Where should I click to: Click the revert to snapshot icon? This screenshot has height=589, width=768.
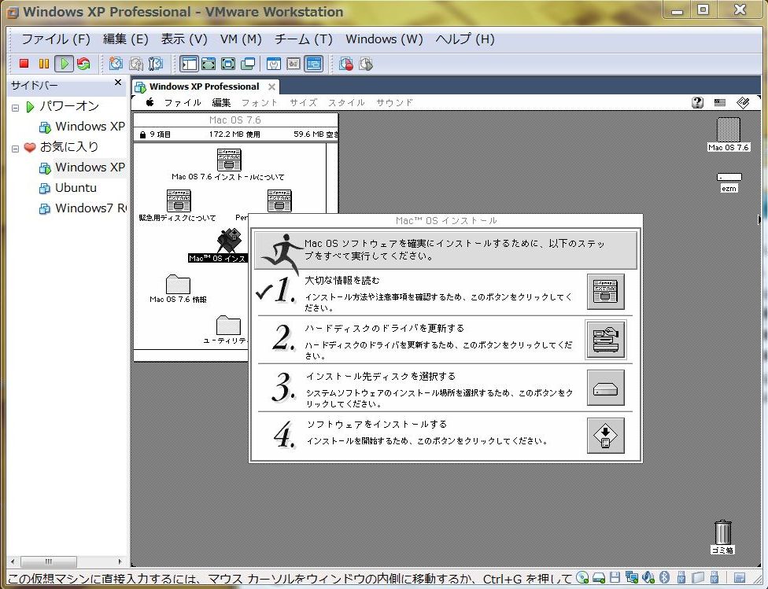tap(135, 64)
